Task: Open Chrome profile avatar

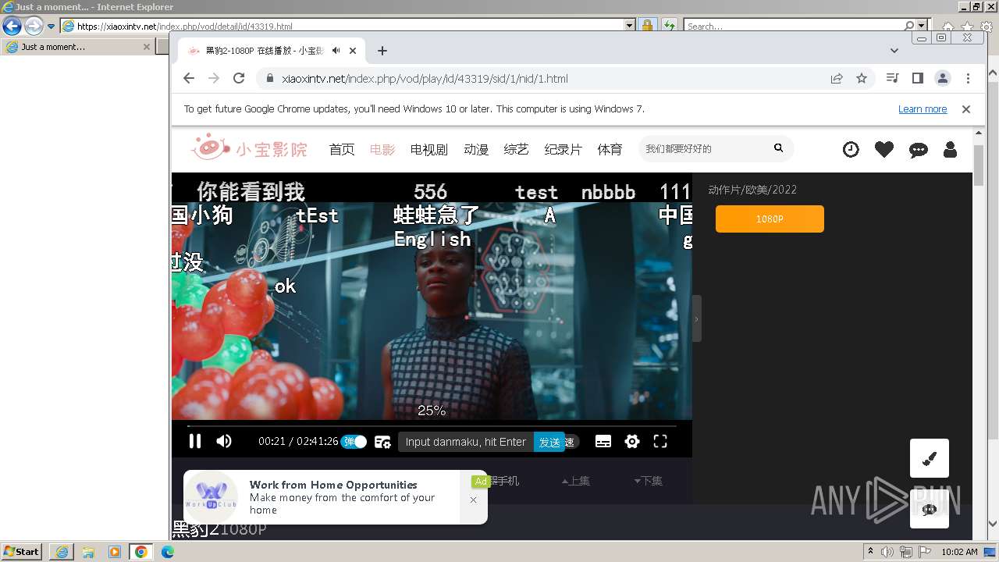Action: [943, 78]
